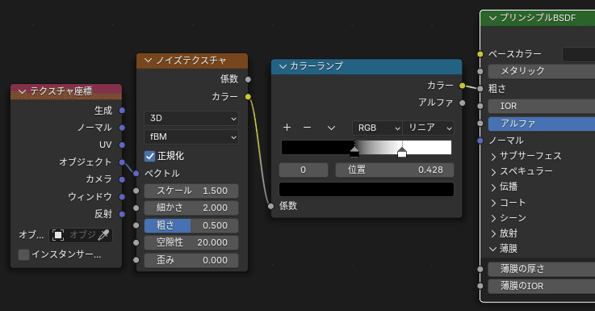Click the IOR field in BSDF node
595x311 pixels.
click(542, 107)
